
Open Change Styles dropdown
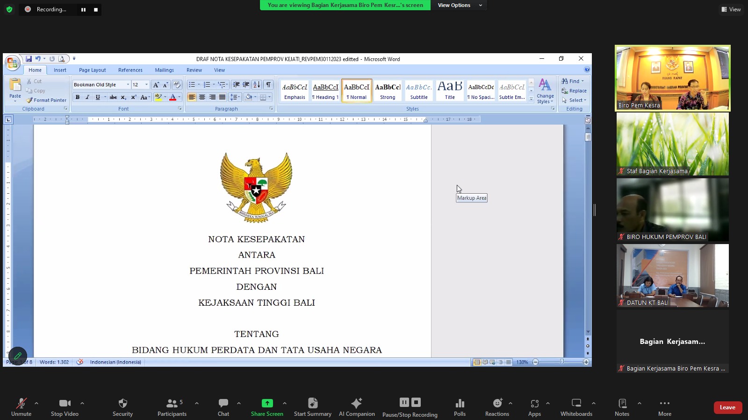tap(545, 91)
